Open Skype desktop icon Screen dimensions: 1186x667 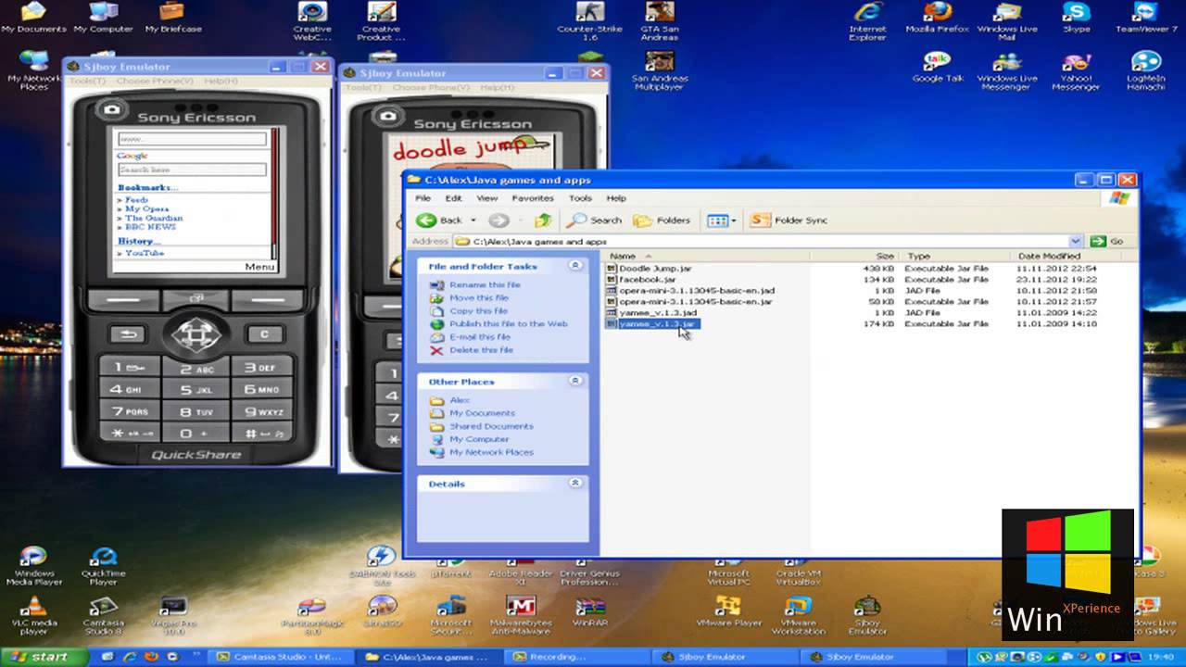click(x=1076, y=19)
